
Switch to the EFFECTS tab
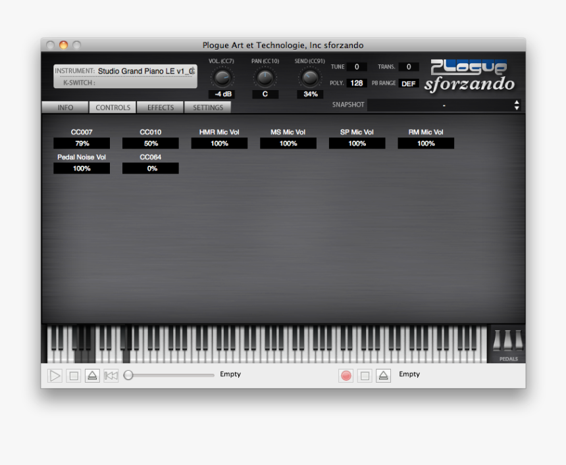pos(161,108)
